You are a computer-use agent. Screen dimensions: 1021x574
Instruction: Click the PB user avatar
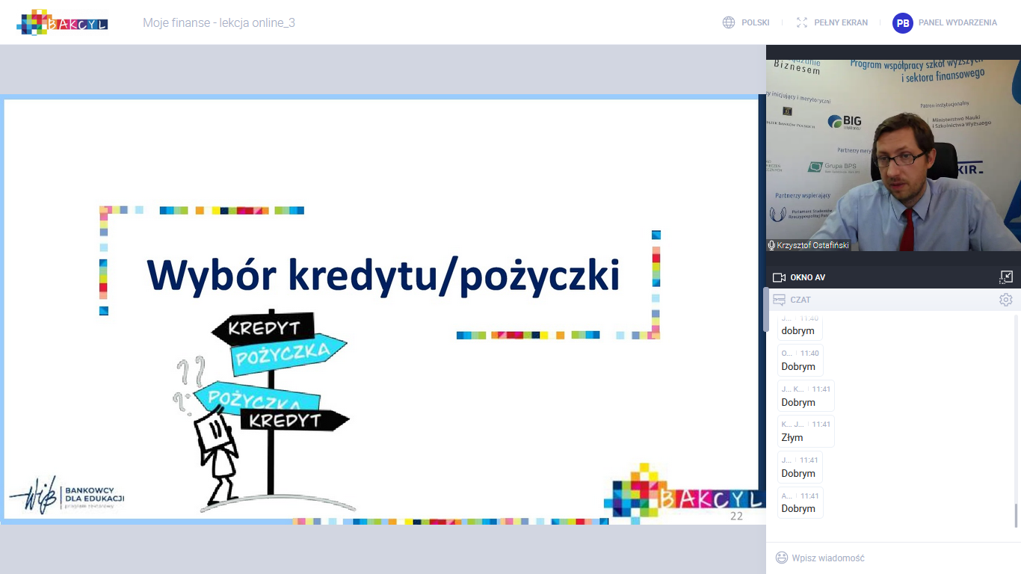903,23
